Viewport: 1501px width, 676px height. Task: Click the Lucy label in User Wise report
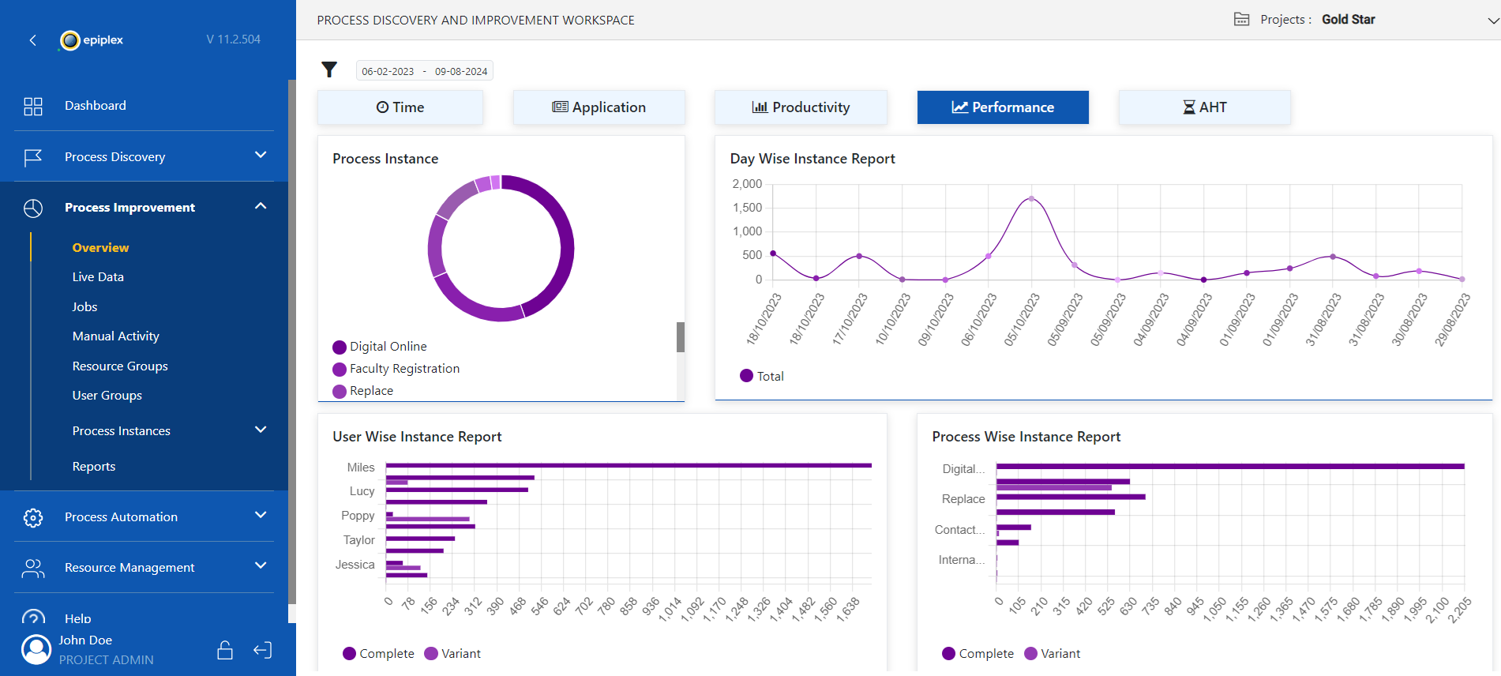click(362, 491)
